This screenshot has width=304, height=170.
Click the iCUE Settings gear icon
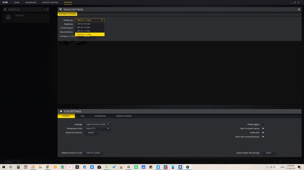tap(61, 111)
